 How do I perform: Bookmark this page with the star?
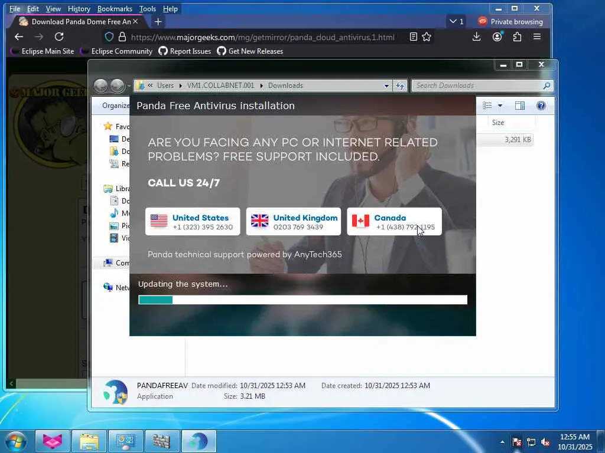click(427, 37)
